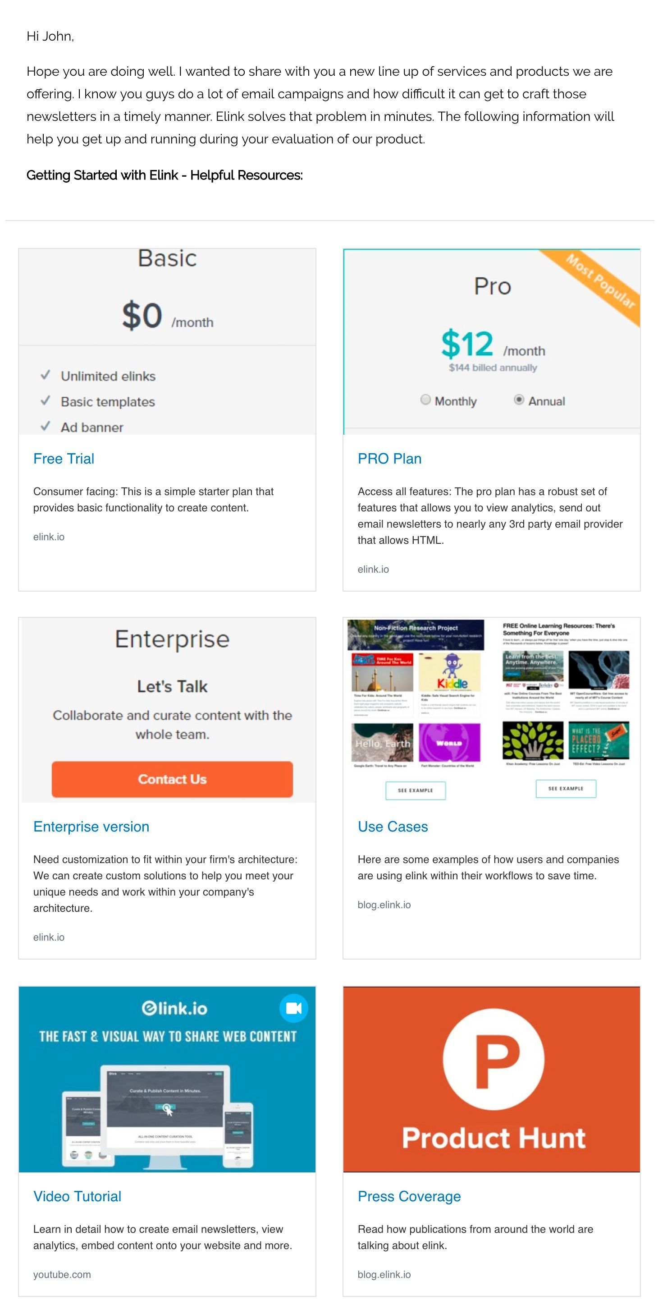Click the Kiddle robot thumbnail

pos(449,671)
